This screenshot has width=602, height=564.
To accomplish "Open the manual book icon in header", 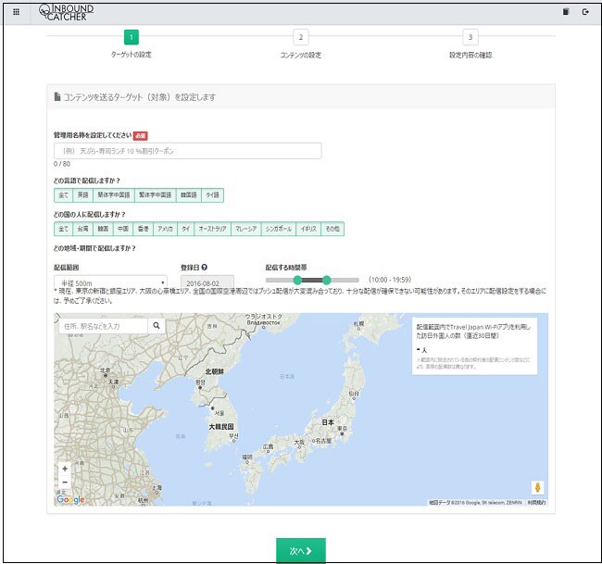I will tap(566, 12).
